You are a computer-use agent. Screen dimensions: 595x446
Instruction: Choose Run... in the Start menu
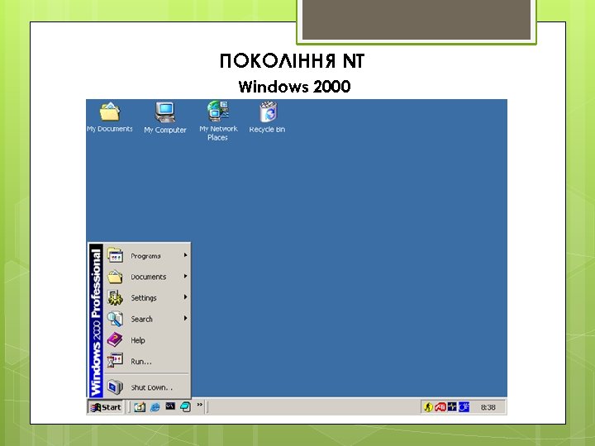(x=146, y=362)
